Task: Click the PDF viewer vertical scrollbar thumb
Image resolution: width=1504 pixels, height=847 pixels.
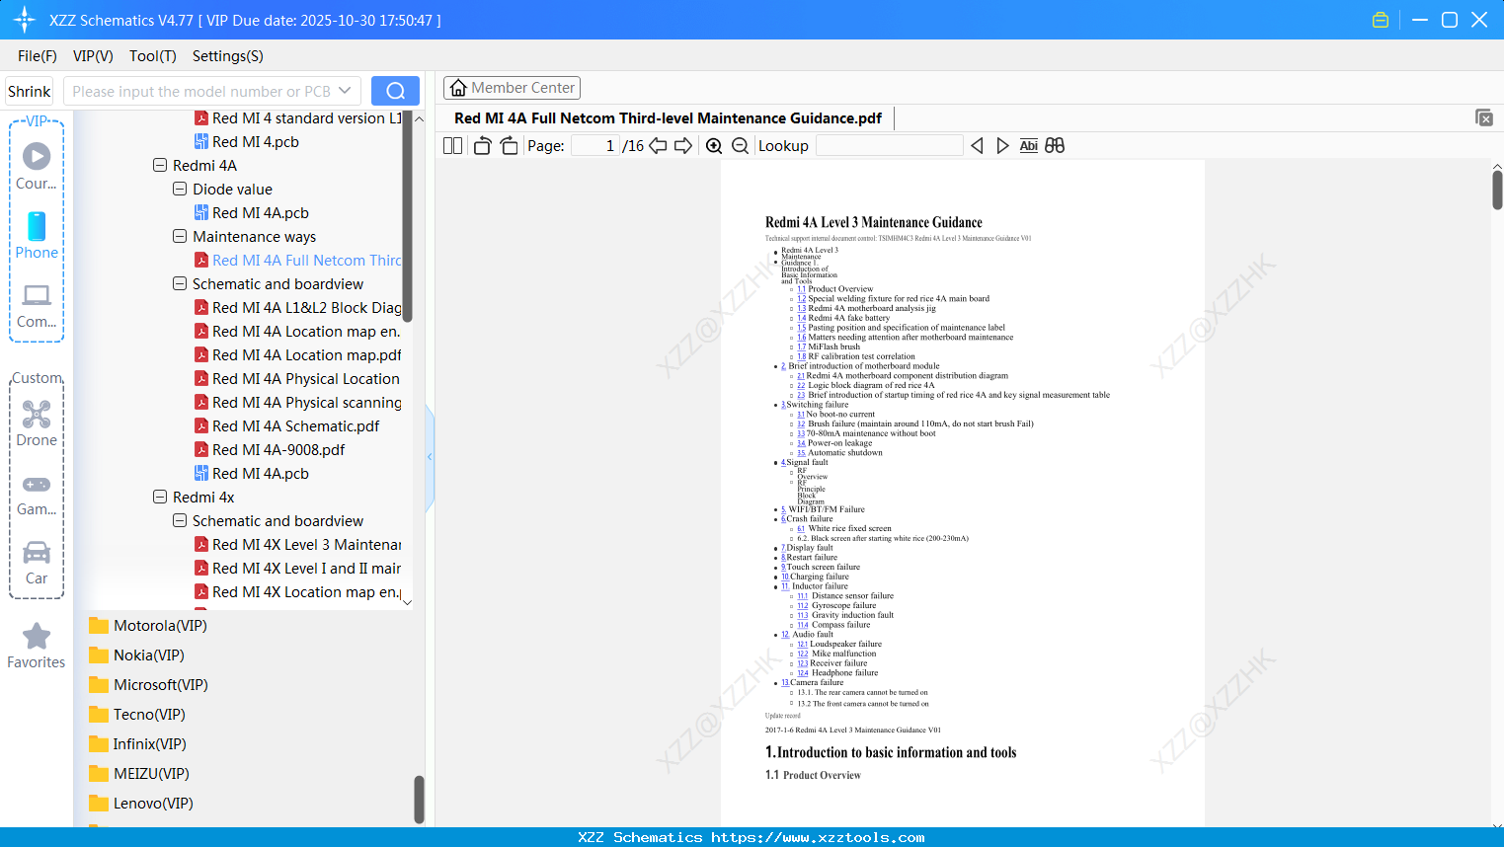Action: pyautogui.click(x=1497, y=190)
